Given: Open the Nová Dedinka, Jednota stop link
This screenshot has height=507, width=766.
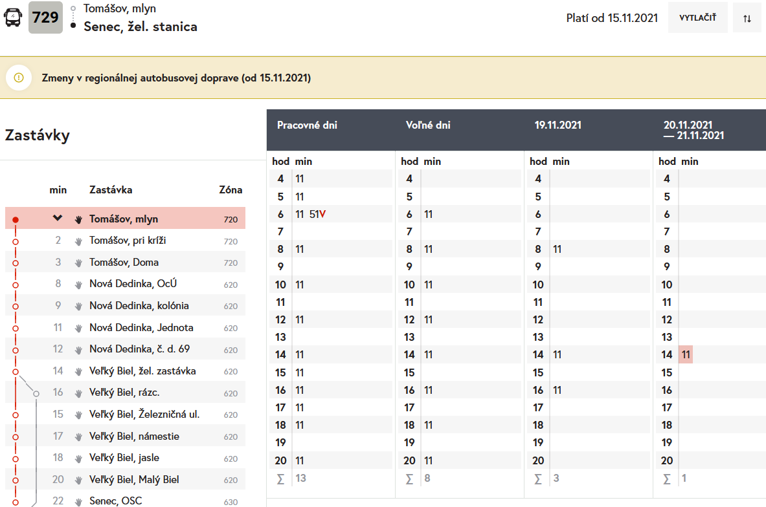Looking at the screenshot, I should pos(141,328).
